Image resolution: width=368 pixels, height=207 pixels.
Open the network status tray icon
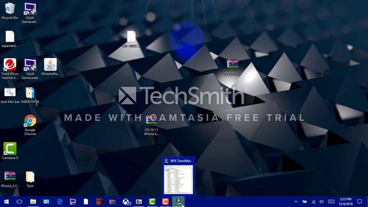click(313, 202)
